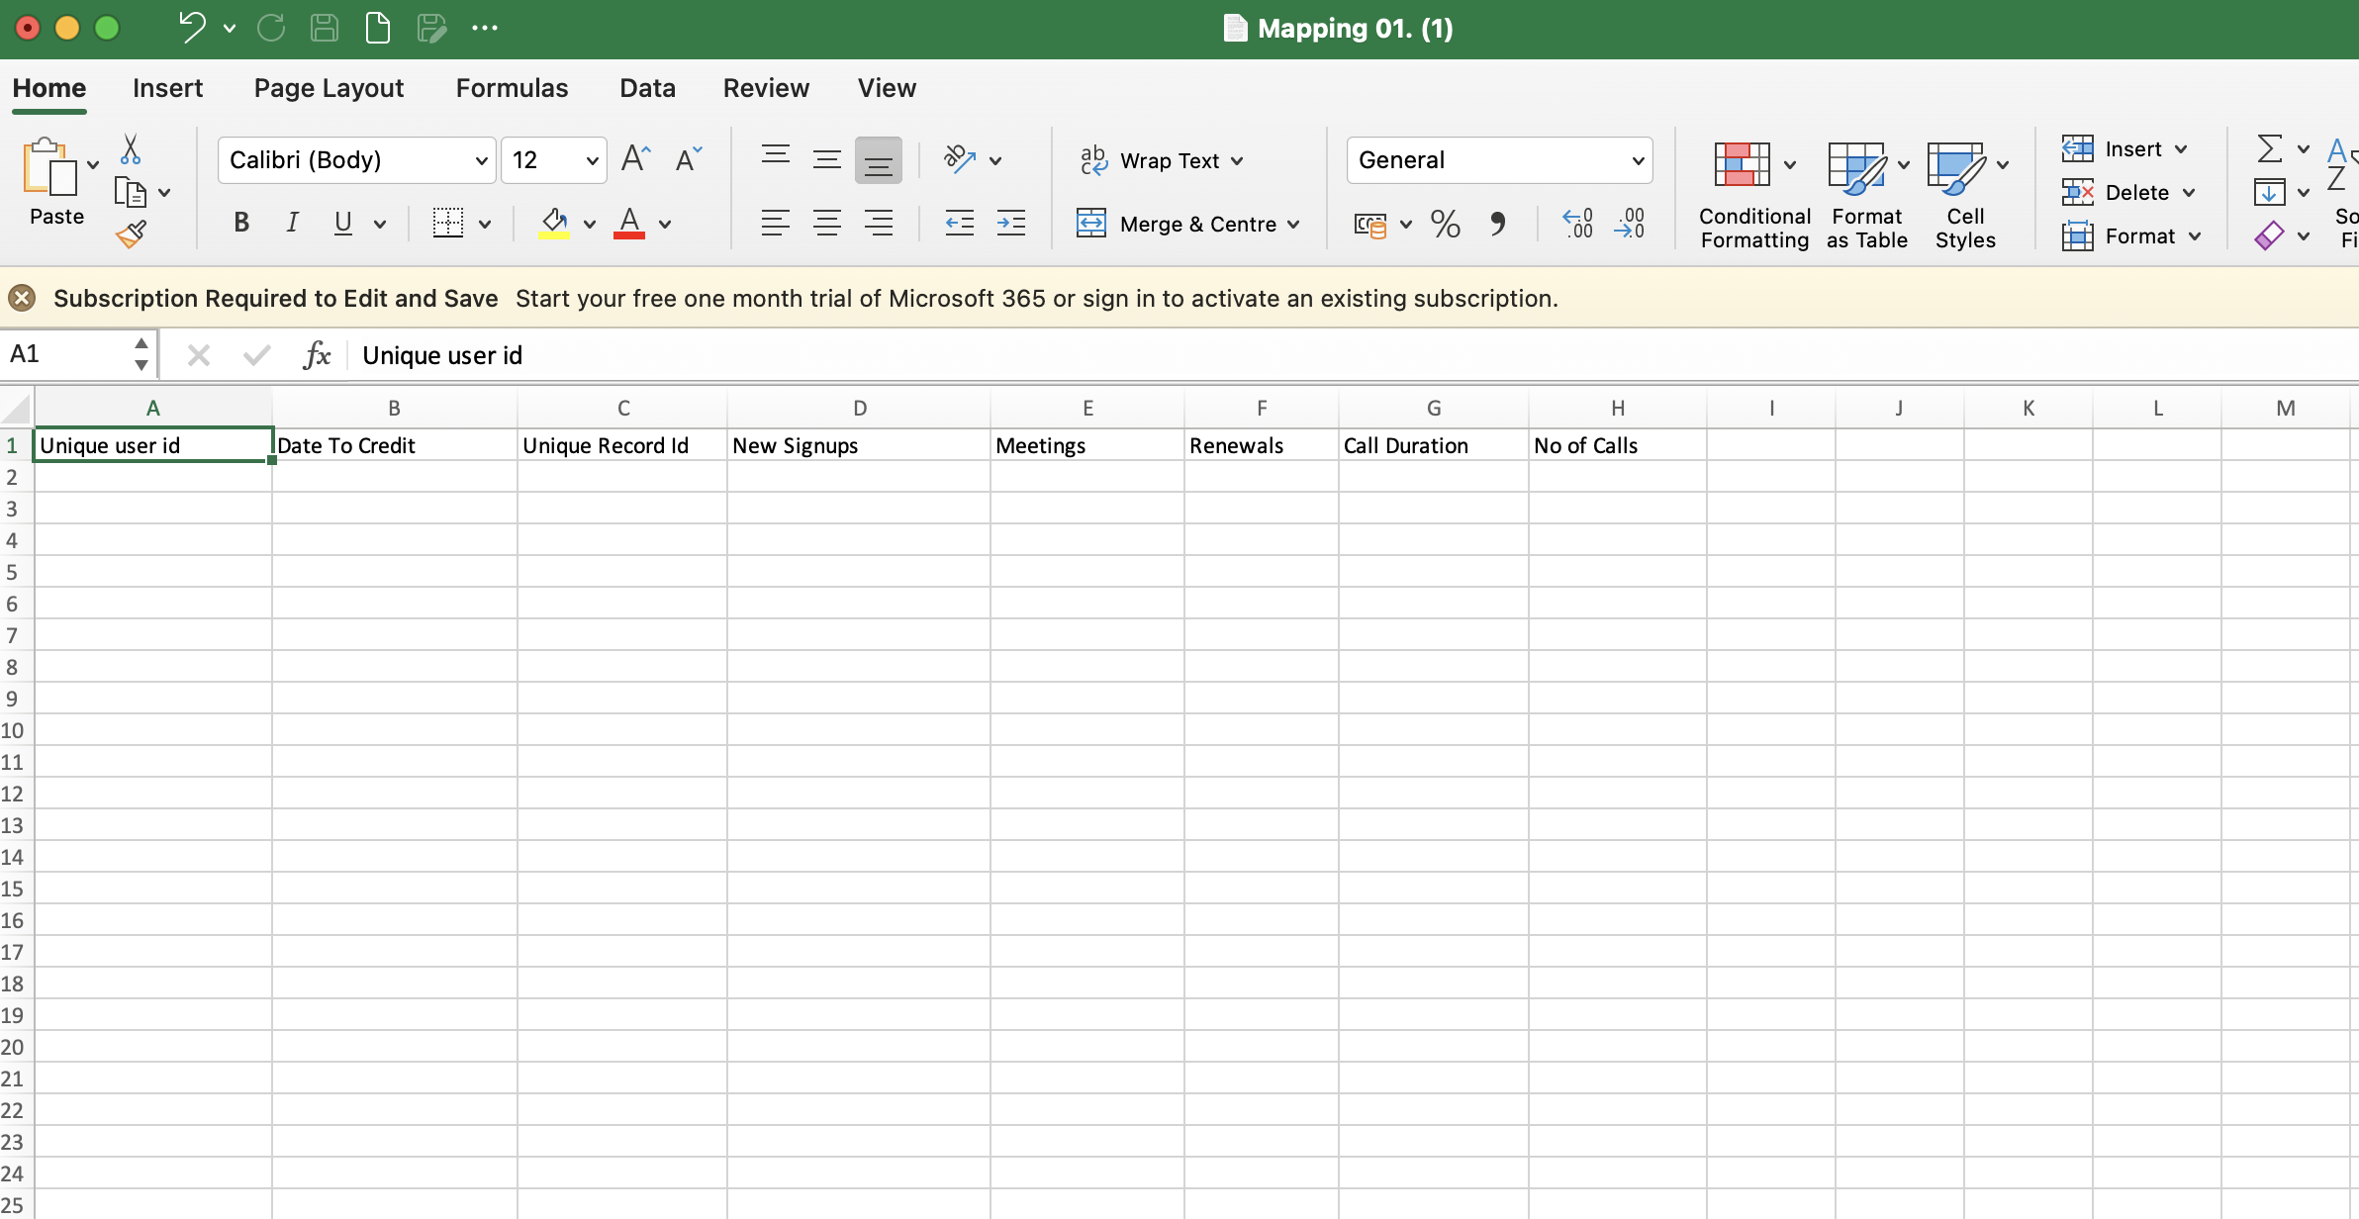Toggle Underline formatting
Viewport: 2359px width, 1219px height.
[342, 223]
